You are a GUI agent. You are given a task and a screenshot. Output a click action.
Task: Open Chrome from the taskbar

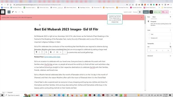pos(68,95)
